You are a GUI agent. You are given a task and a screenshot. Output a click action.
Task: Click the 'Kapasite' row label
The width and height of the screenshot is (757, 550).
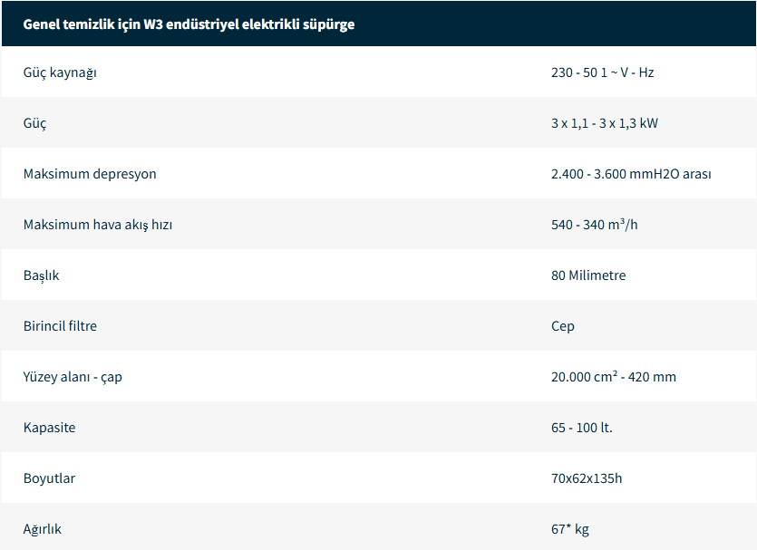click(49, 428)
